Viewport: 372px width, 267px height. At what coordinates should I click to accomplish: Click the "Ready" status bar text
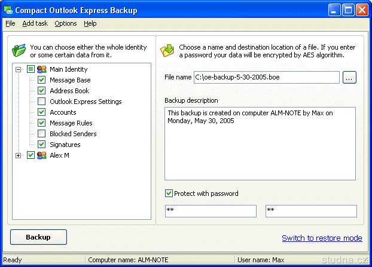(x=13, y=260)
